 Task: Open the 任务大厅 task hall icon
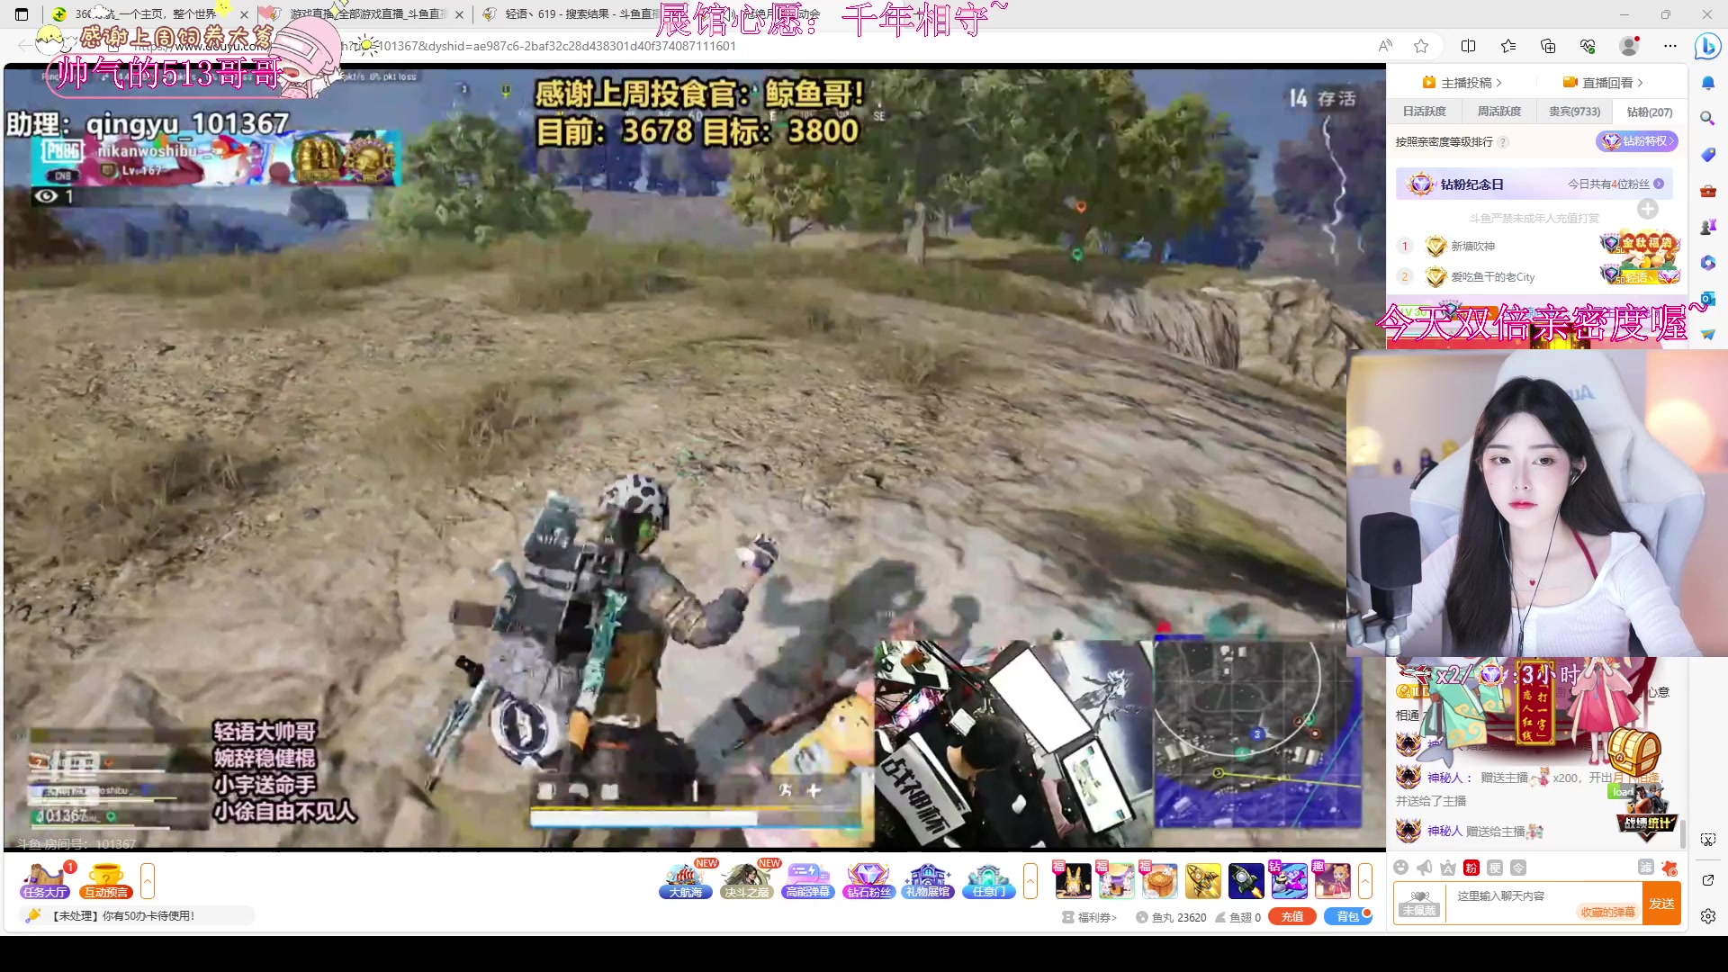45,880
